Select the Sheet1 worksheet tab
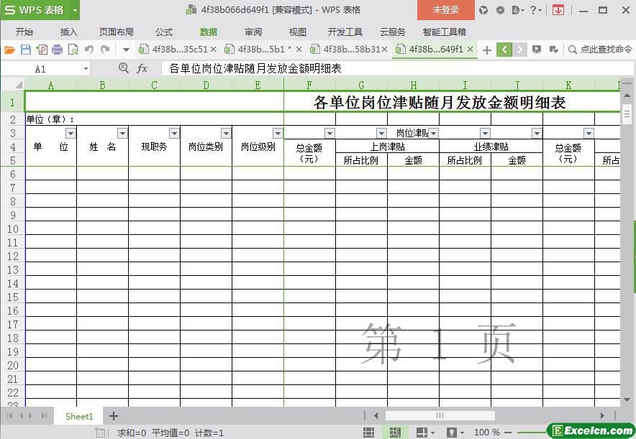The height and width of the screenshot is (439, 636). point(79,416)
